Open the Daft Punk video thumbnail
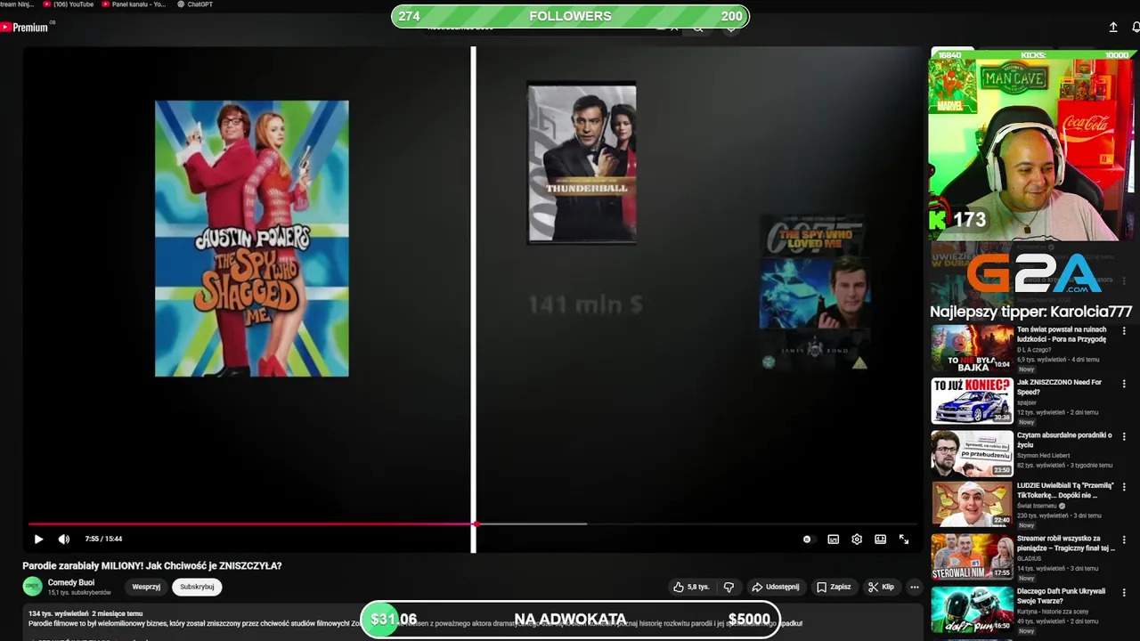 [973, 609]
